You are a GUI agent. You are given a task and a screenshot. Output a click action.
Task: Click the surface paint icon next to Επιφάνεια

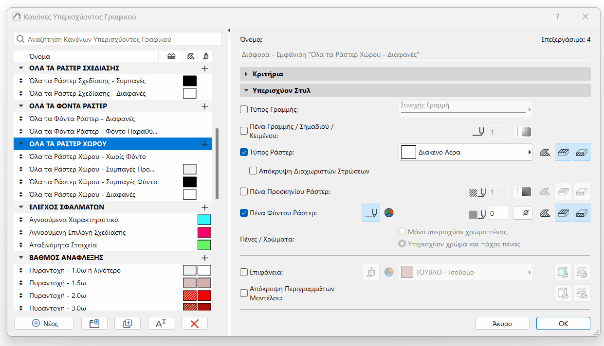(371, 272)
